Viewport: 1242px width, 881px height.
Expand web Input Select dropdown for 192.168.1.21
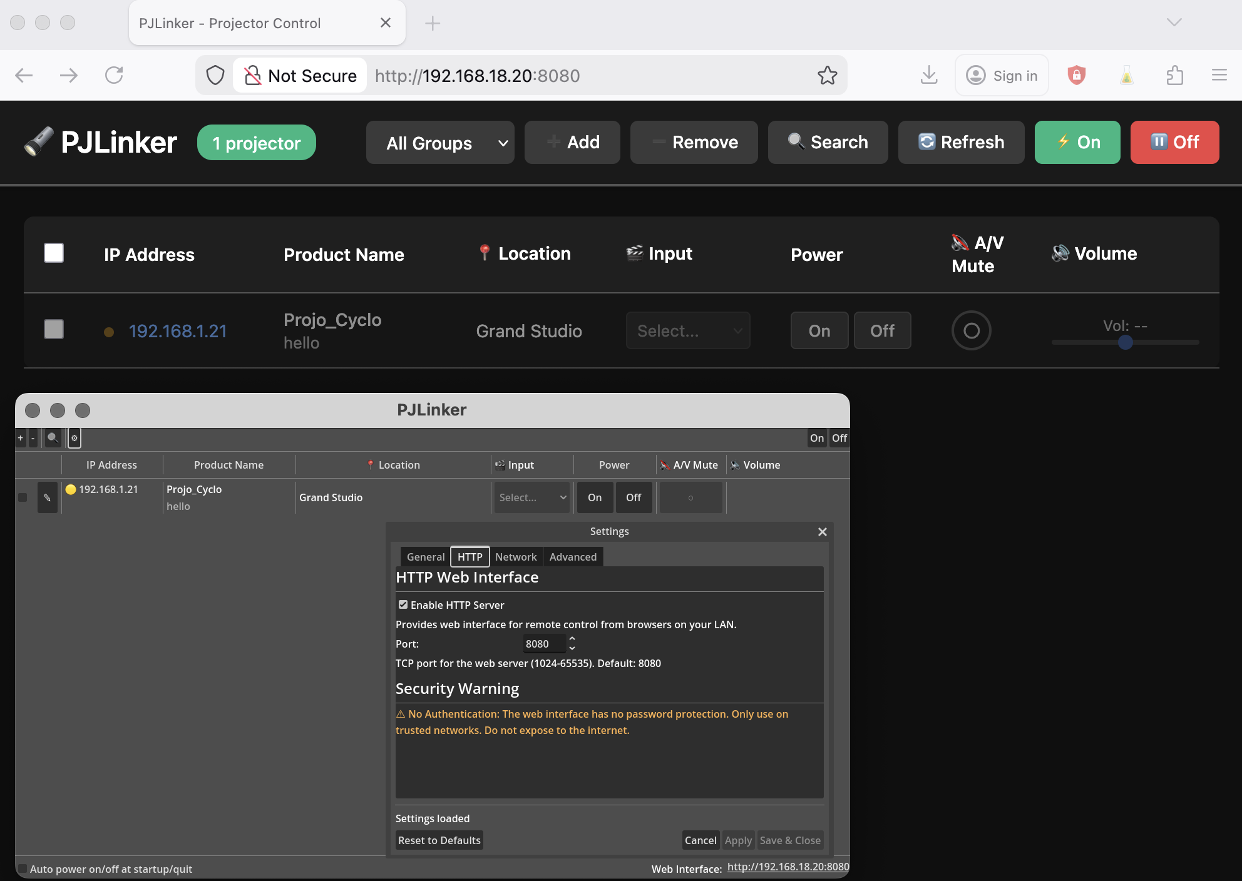pos(687,330)
